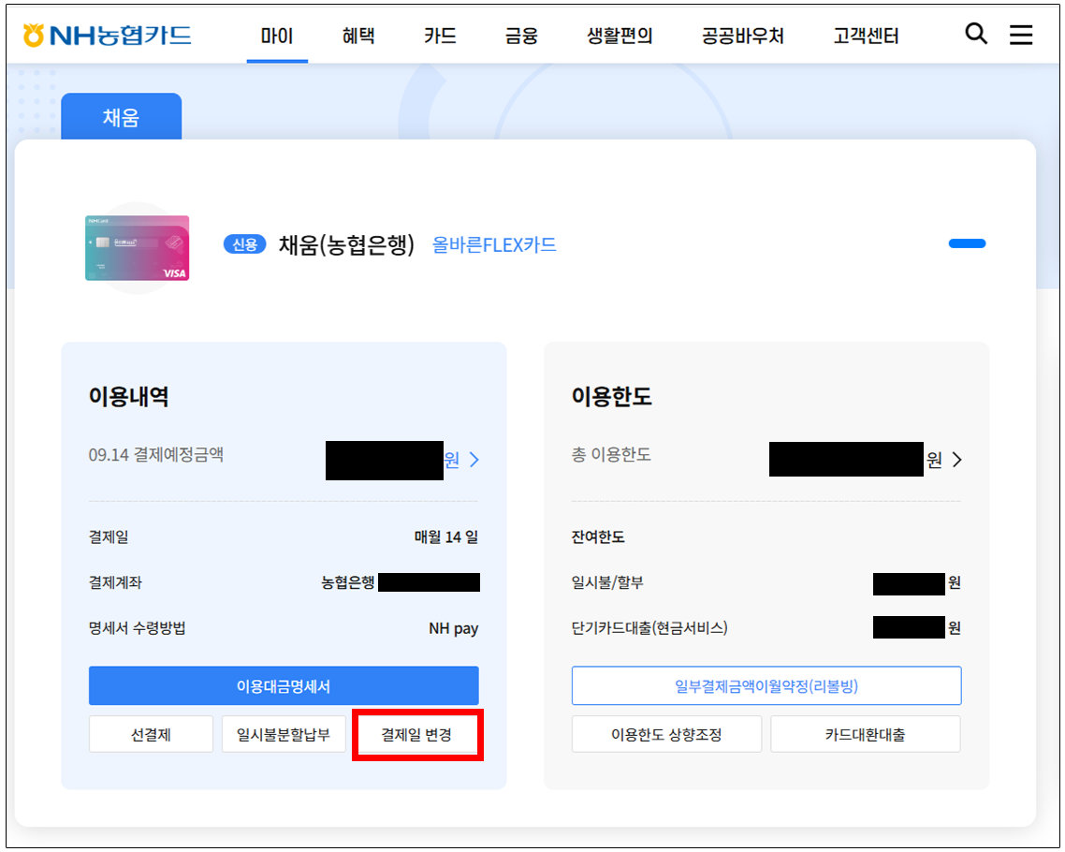Switch to the 채움 tab
The image size is (1065, 852).
pos(121,117)
